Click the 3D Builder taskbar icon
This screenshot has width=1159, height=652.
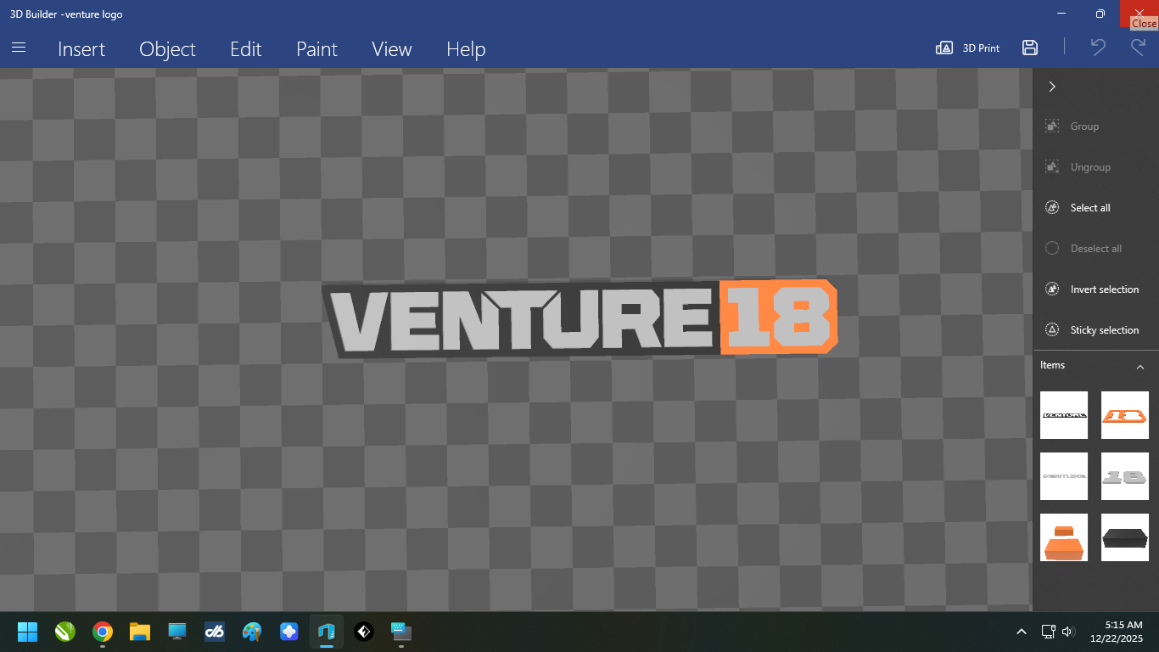[x=327, y=632]
